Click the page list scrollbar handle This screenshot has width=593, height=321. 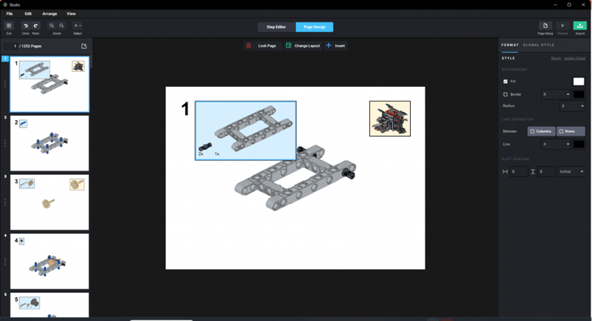tap(91, 62)
